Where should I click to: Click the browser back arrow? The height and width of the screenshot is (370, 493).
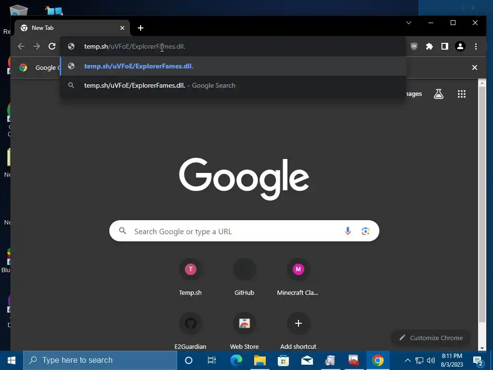point(21,47)
